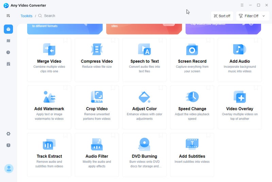Bookmark the Speech to Text card

160,40
